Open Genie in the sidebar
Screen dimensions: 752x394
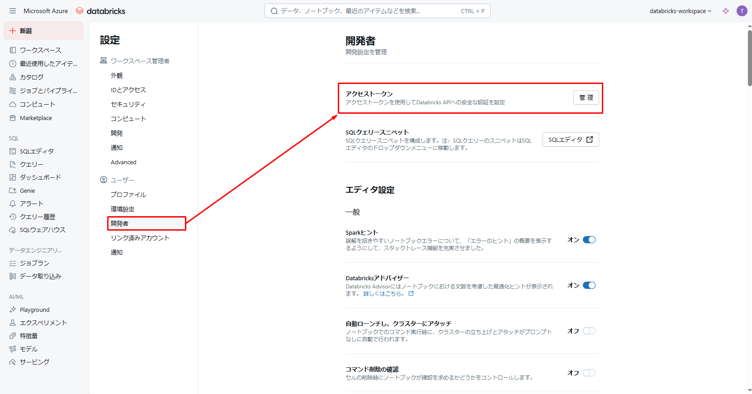(27, 190)
